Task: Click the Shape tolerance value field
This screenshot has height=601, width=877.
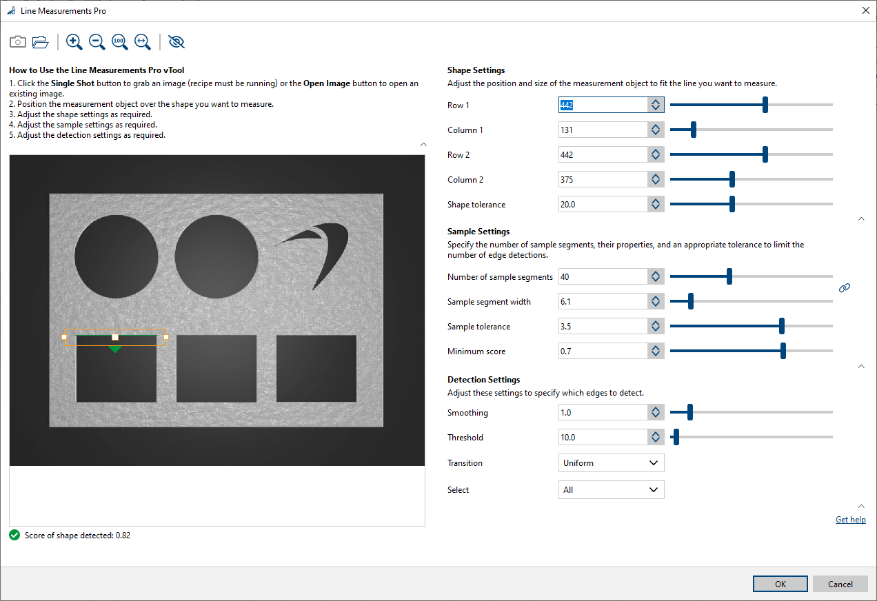Action: pos(603,204)
